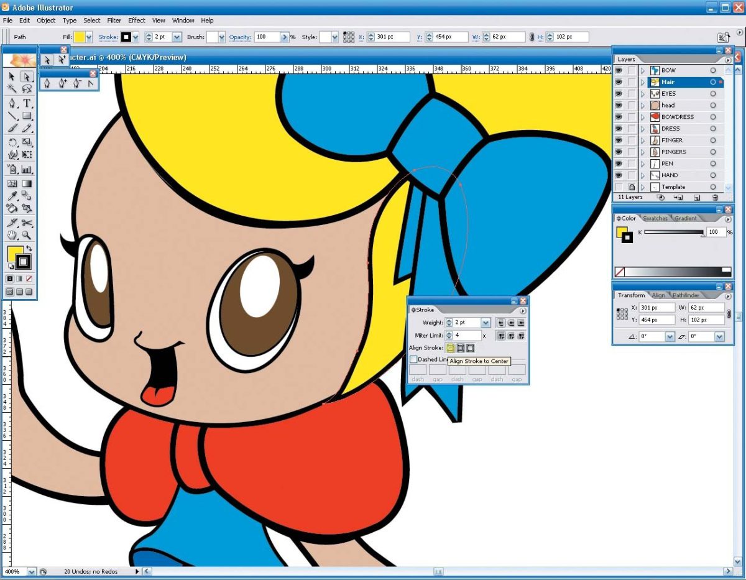The height and width of the screenshot is (580, 746).
Task: Open the Effect menu
Action: click(x=137, y=21)
